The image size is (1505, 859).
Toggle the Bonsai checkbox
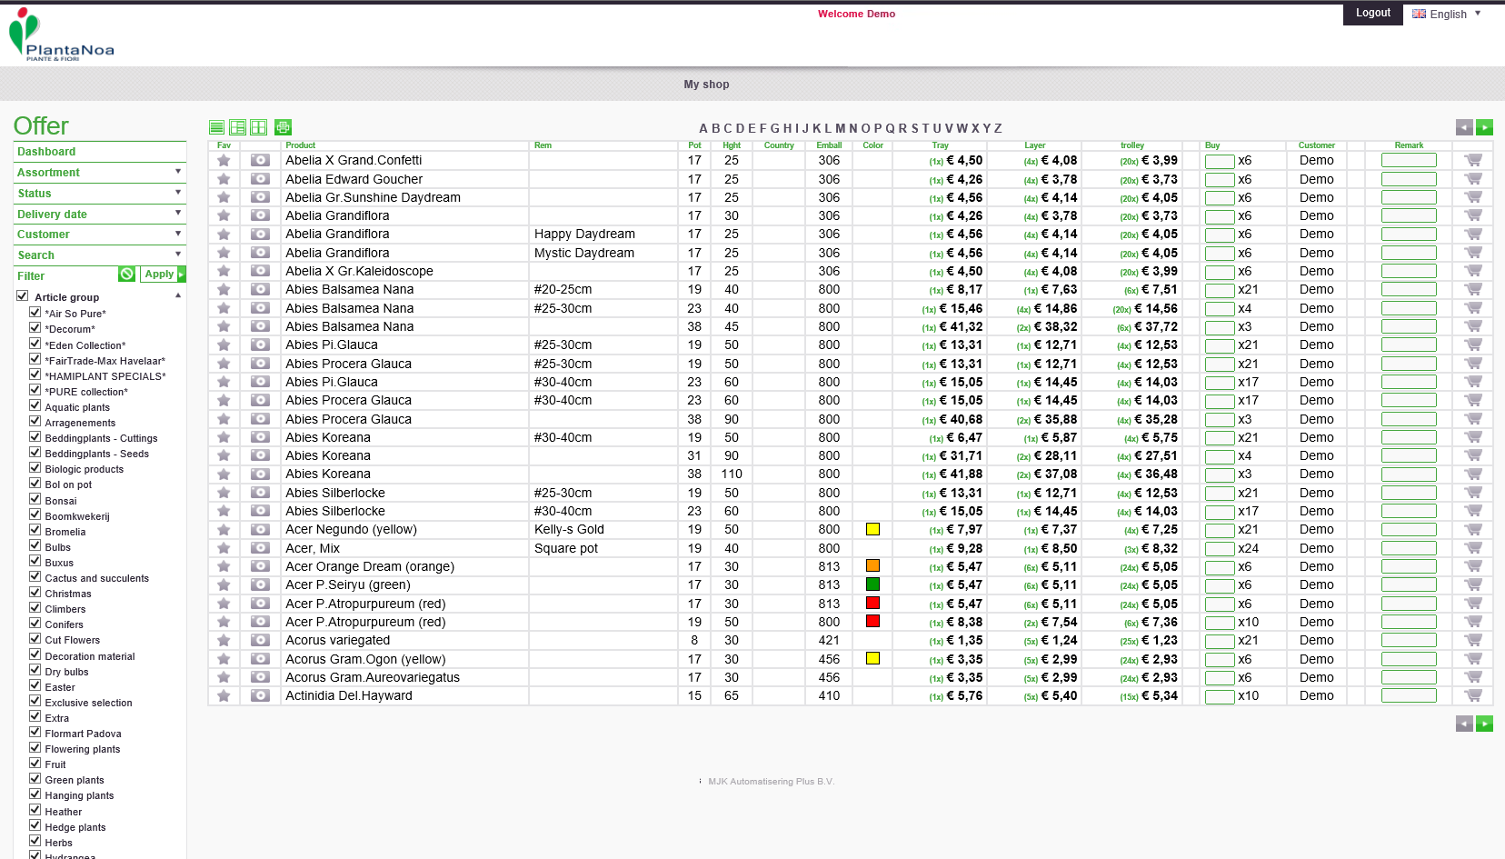point(35,499)
